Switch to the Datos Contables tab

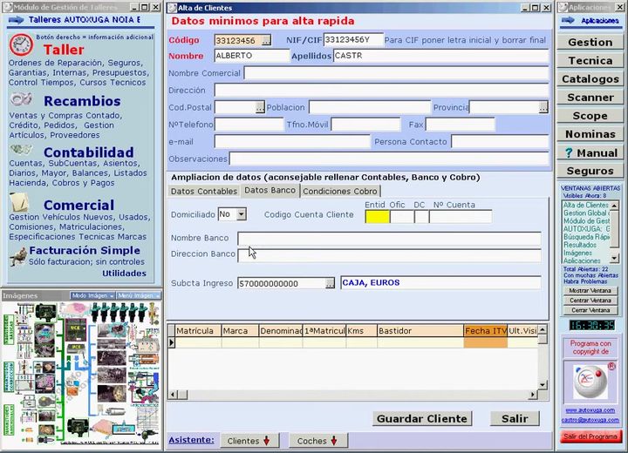204,192
